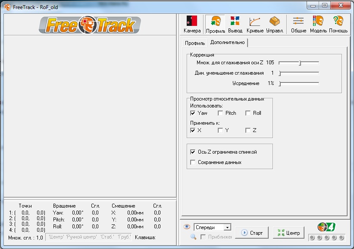
Task: Select the Дополнительно subtab
Action: point(227,42)
